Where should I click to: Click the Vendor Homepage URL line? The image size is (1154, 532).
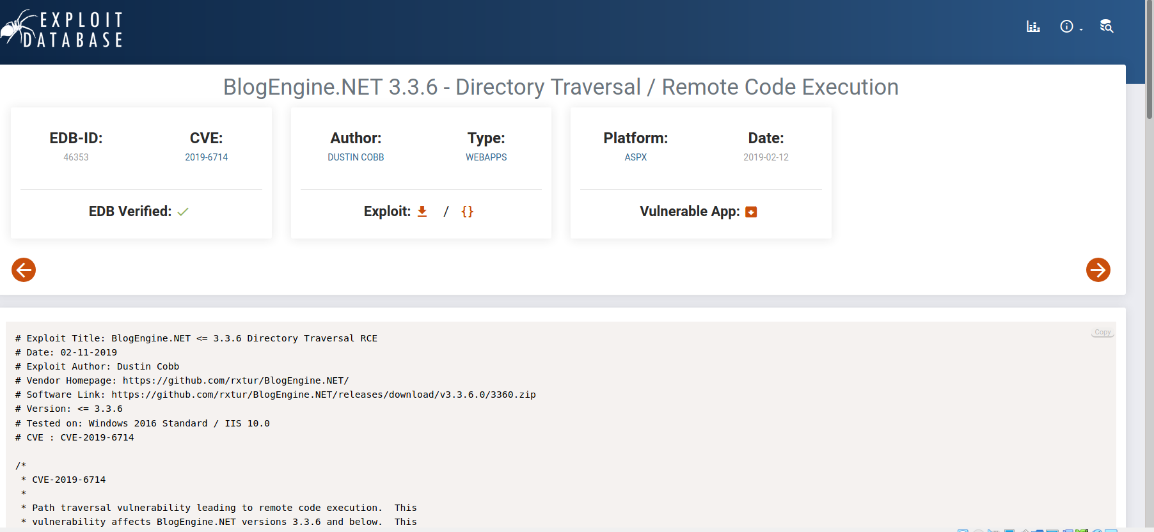[x=182, y=380]
